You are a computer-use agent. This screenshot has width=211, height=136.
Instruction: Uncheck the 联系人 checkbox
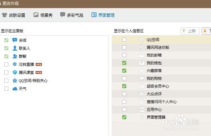pyautogui.click(x=6, y=48)
